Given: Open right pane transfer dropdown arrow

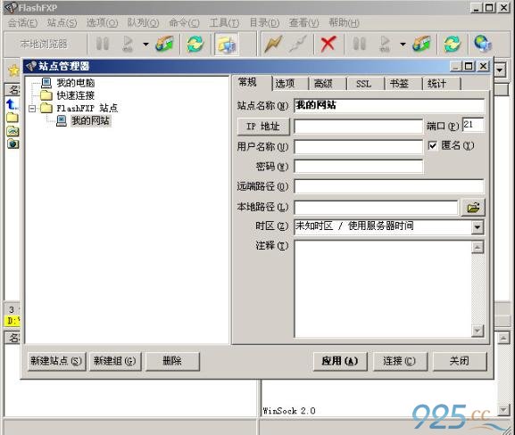Looking at the screenshot, I should [x=403, y=44].
